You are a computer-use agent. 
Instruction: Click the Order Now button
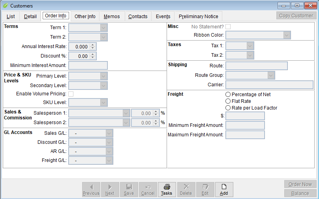pos(300,184)
